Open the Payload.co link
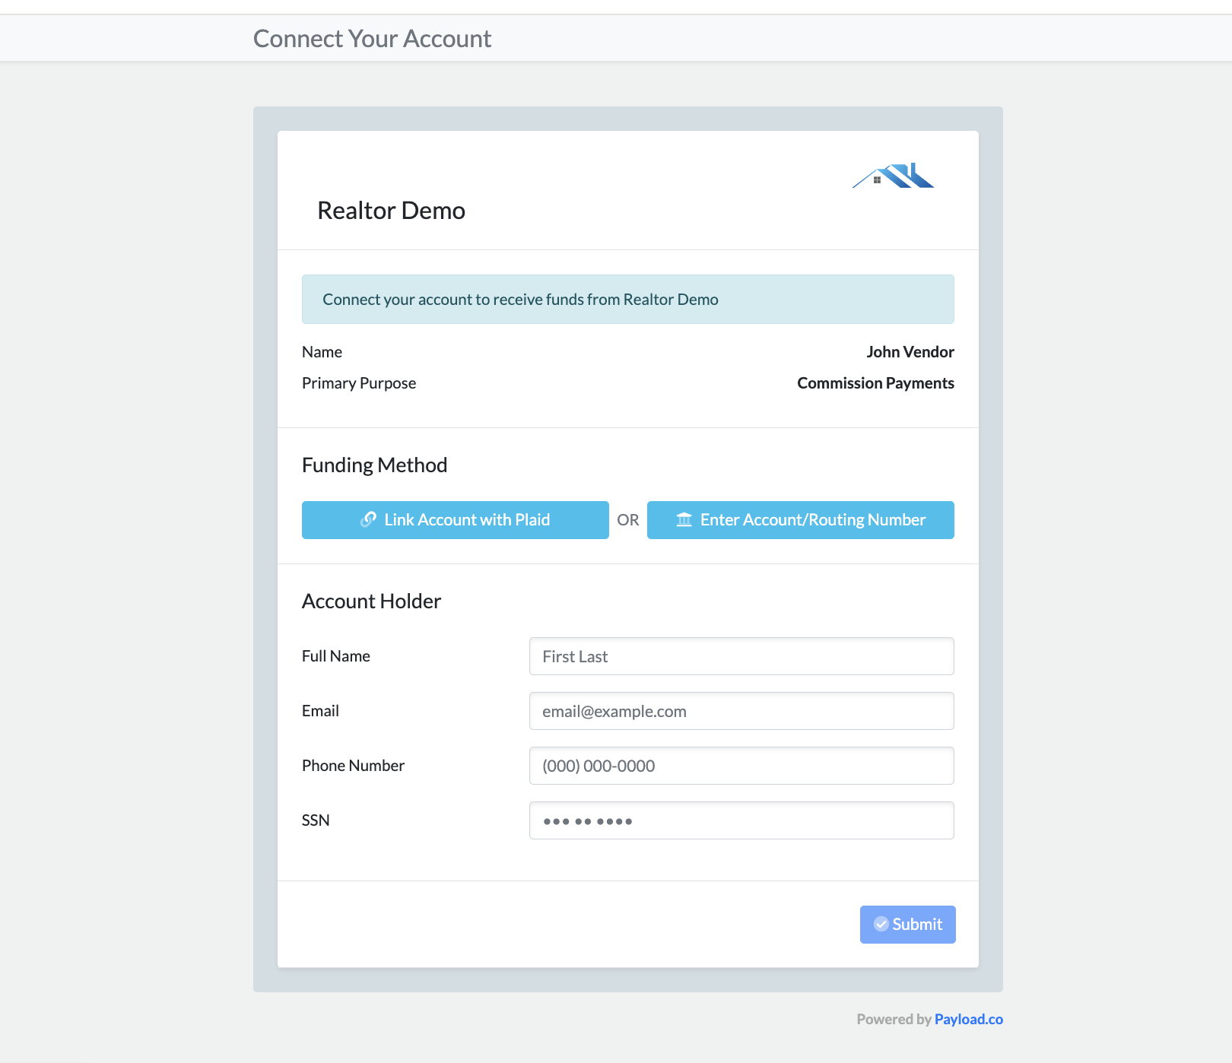This screenshot has height=1063, width=1232. pos(968,1019)
